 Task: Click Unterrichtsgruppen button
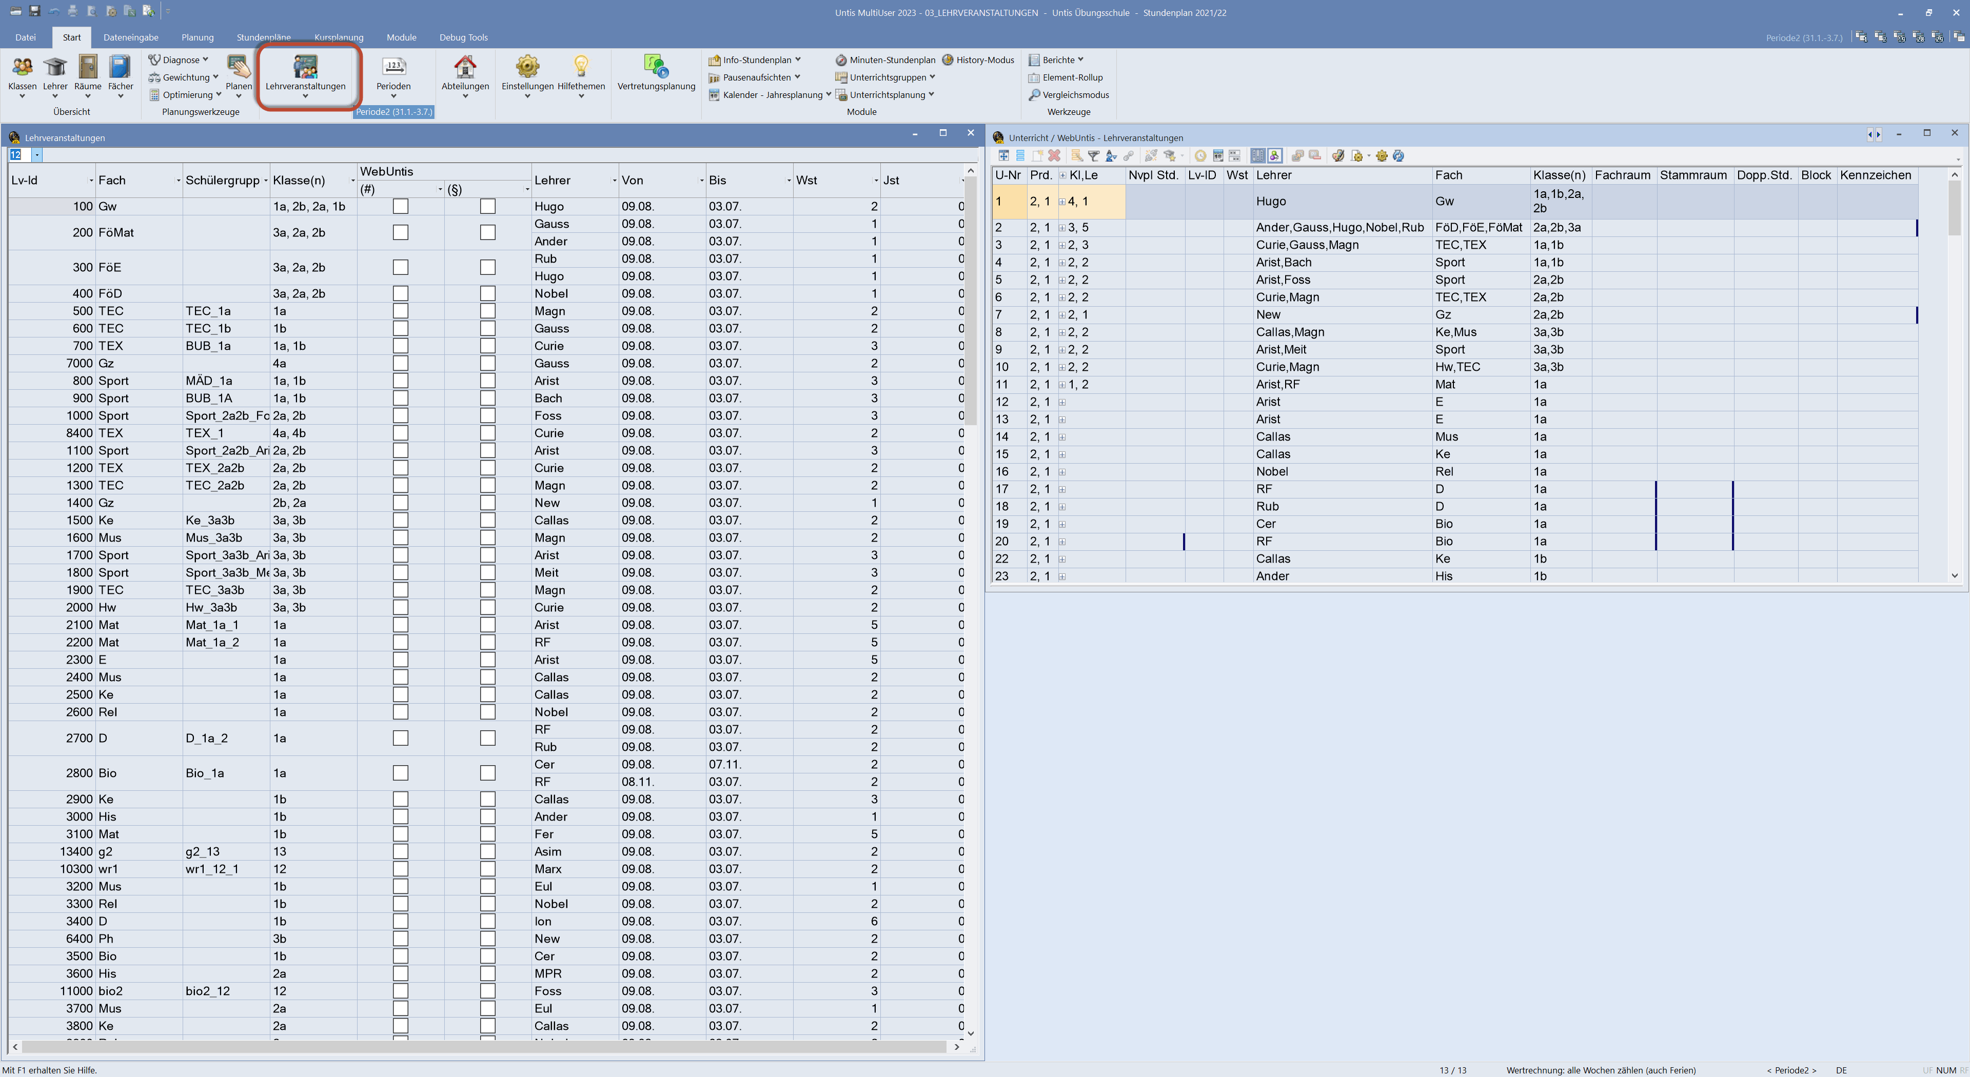pos(885,77)
